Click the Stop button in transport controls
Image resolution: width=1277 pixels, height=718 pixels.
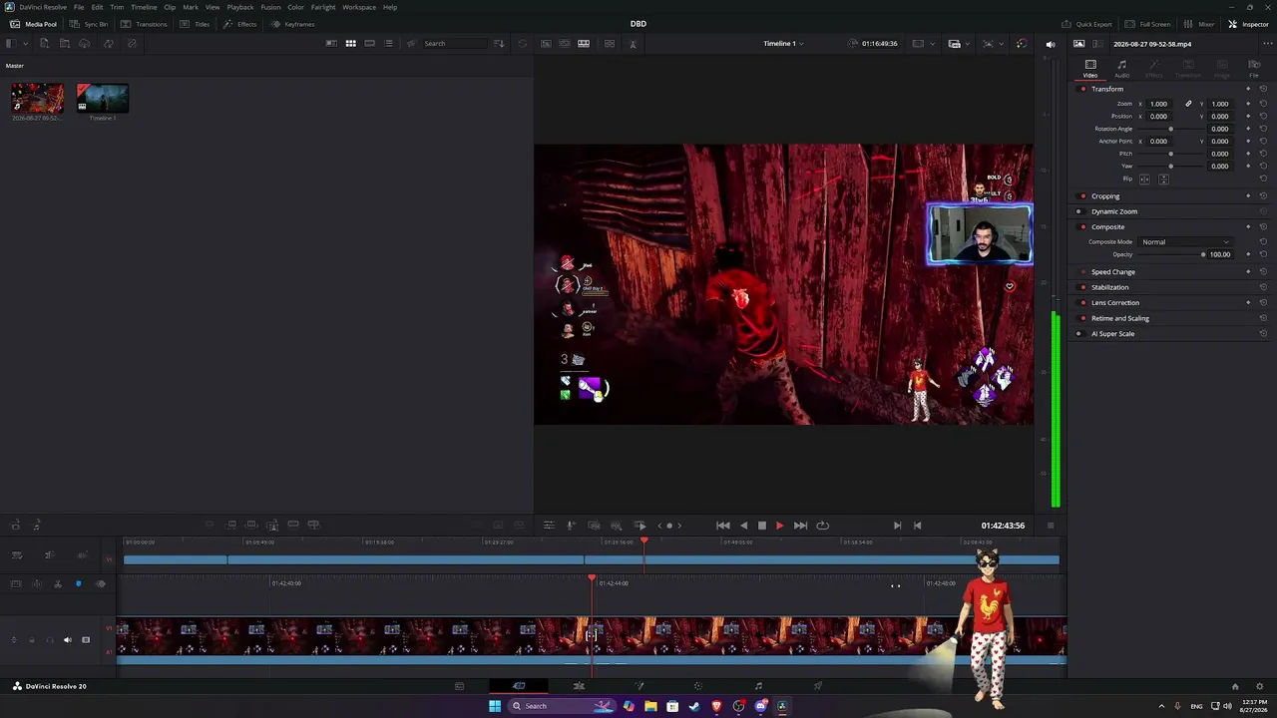pyautogui.click(x=761, y=526)
